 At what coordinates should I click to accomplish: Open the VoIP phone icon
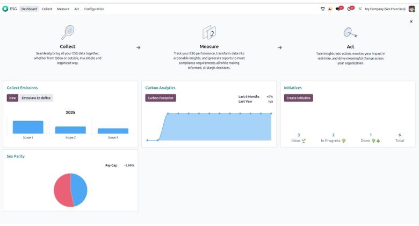tap(322, 9)
